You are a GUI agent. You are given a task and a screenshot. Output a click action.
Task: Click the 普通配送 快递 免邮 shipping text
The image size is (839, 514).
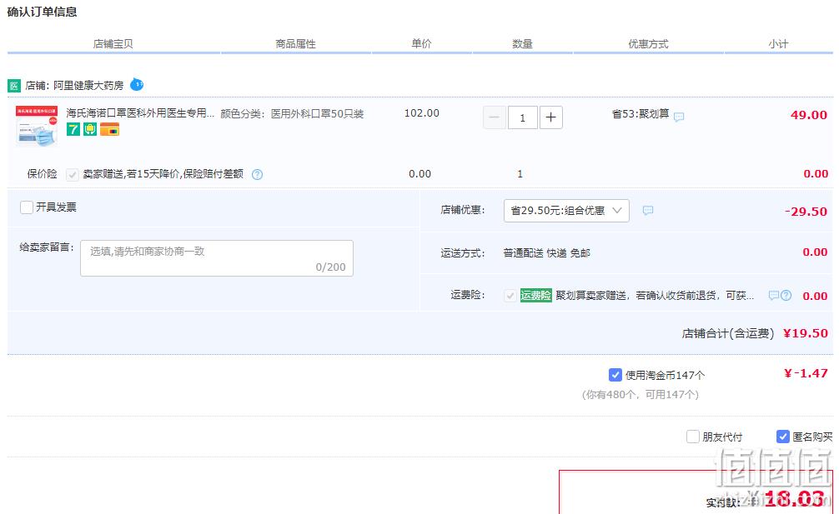click(547, 252)
